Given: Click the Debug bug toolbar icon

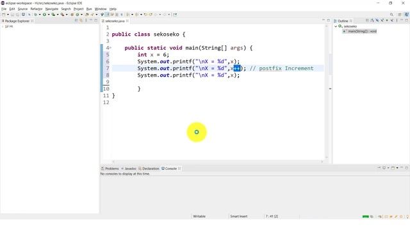Looking at the screenshot, I should pyautogui.click(x=35, y=15).
